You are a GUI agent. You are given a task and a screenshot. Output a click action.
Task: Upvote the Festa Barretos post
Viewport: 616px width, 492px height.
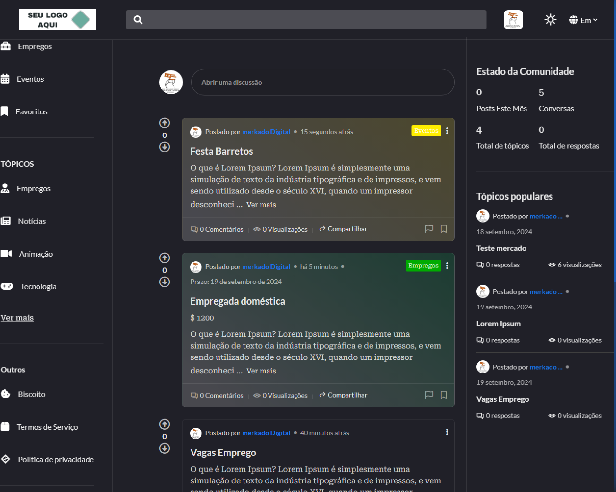(x=164, y=123)
